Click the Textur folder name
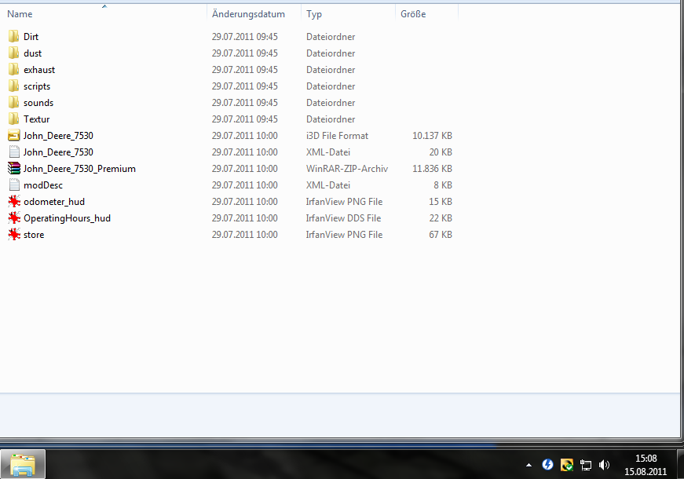The image size is (684, 479). (x=37, y=119)
